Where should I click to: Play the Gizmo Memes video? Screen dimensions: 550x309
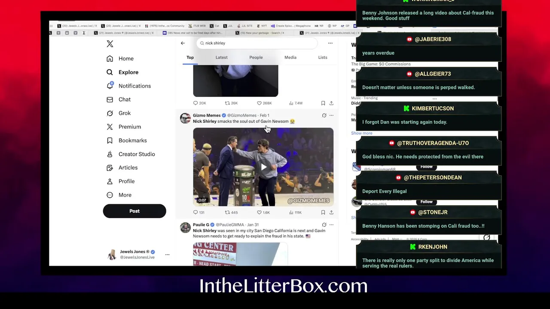pyautogui.click(x=263, y=167)
